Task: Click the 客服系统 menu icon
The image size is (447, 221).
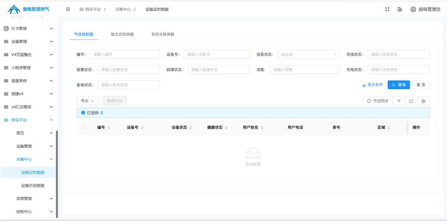Action: pos(6,81)
